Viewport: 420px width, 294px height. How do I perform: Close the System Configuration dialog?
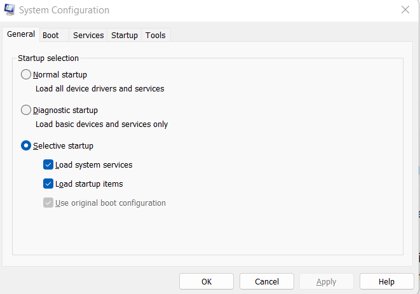[x=405, y=10]
